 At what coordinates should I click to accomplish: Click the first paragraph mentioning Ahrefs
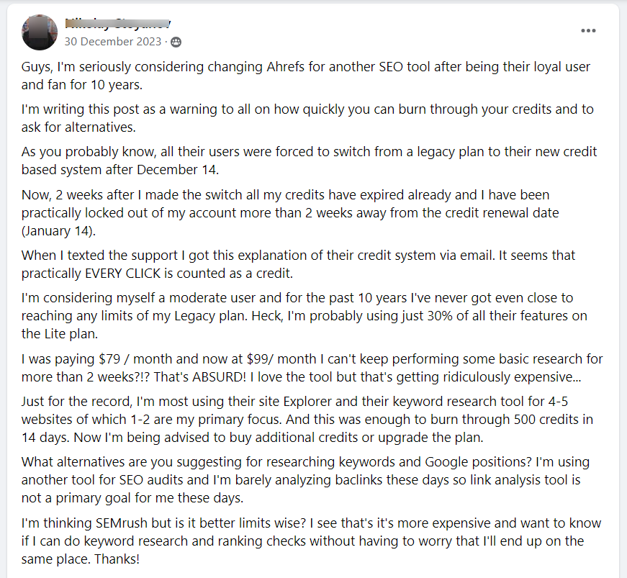(x=310, y=75)
